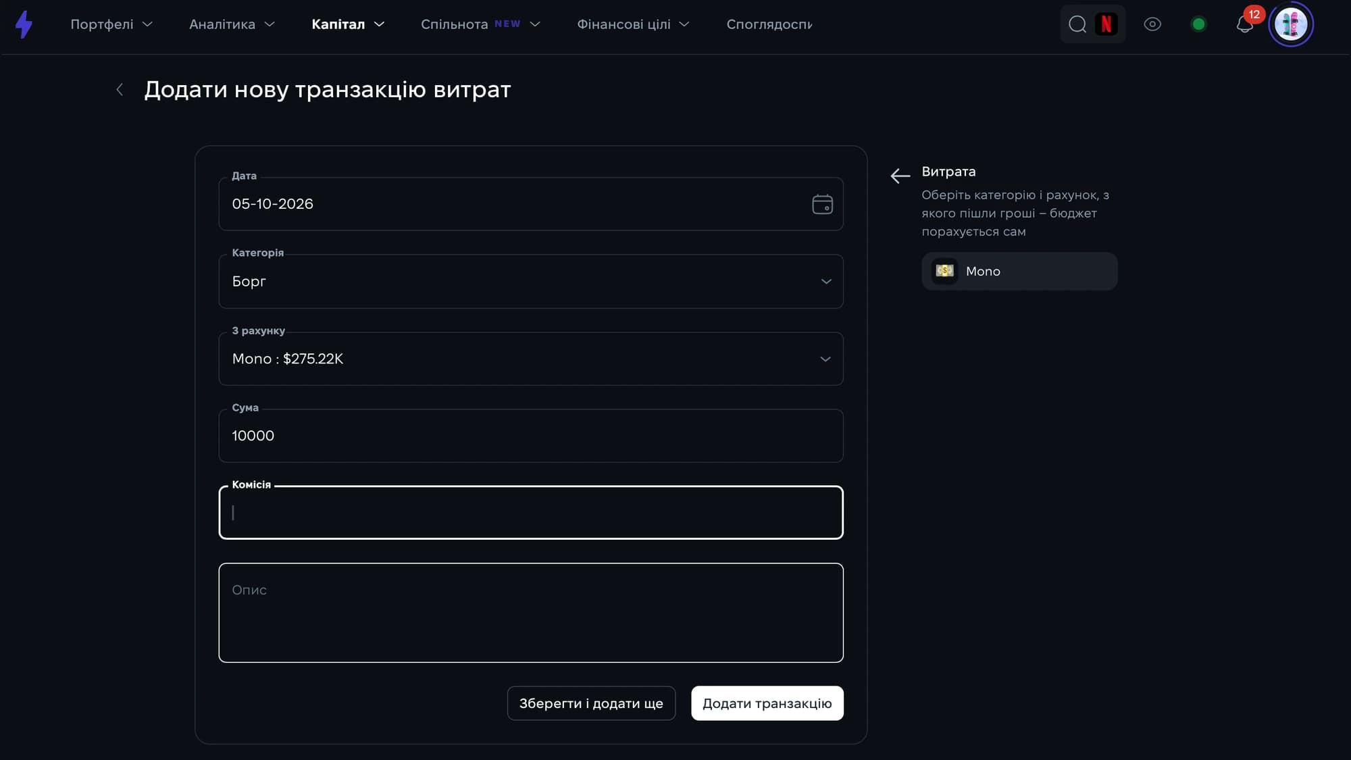Image resolution: width=1351 pixels, height=760 pixels.
Task: Open the calendar picker in Дата field
Action: tap(822, 204)
